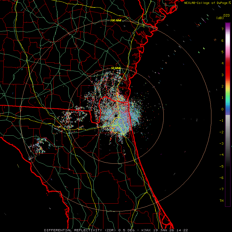Click the scale value -4

[x=221, y=155]
